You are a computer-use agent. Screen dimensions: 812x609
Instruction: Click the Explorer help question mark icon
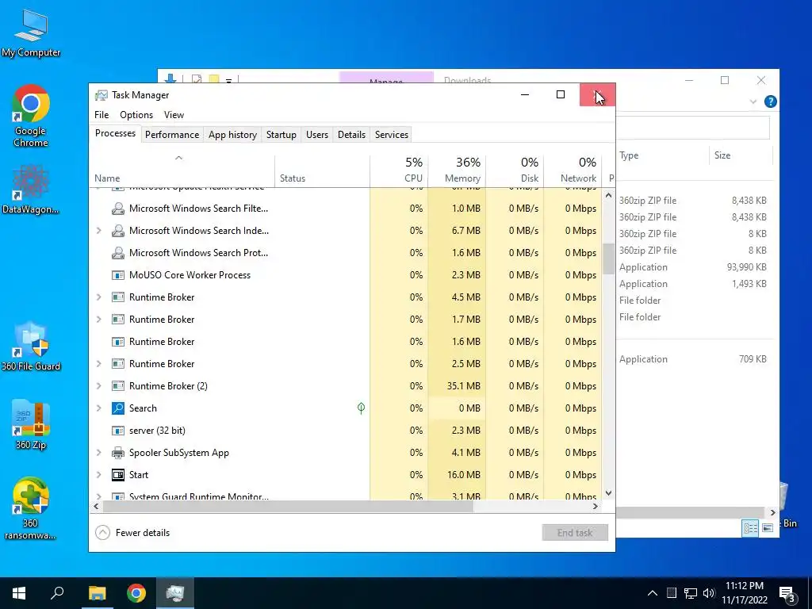point(771,101)
